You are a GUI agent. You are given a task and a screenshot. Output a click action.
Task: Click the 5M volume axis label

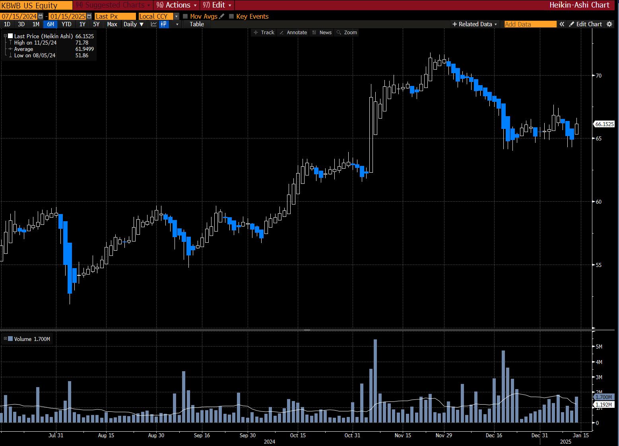pos(599,347)
